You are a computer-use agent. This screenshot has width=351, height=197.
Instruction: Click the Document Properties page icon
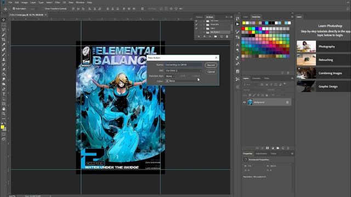pos(246,159)
